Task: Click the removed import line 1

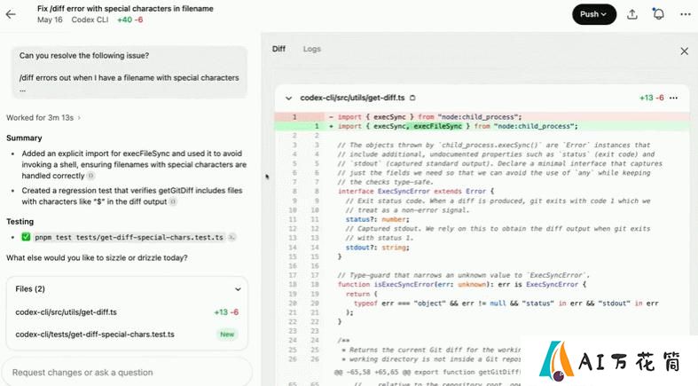Action: coord(482,117)
